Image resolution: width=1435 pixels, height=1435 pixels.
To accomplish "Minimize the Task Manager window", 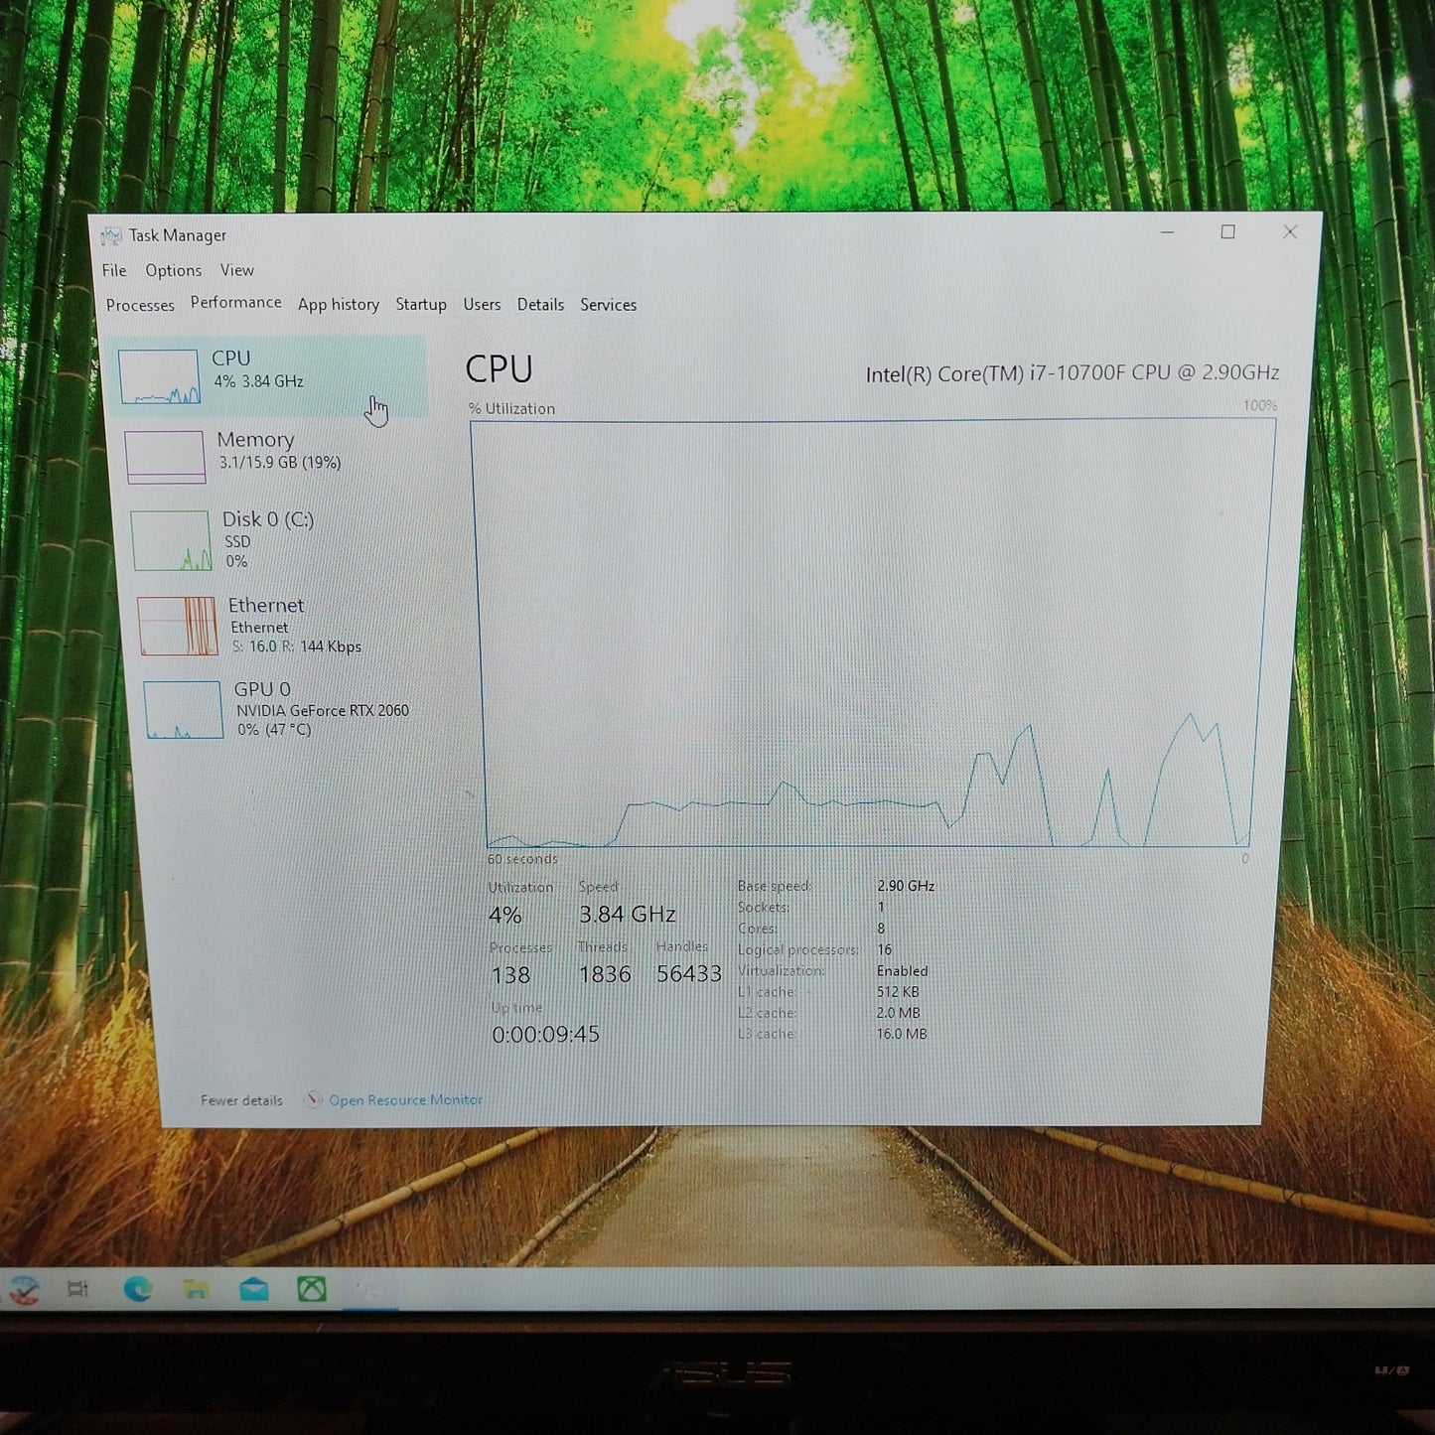I will click(1168, 231).
